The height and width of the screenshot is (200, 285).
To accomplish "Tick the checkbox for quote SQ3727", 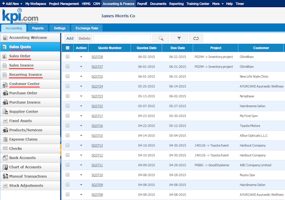I will tap(67, 66).
